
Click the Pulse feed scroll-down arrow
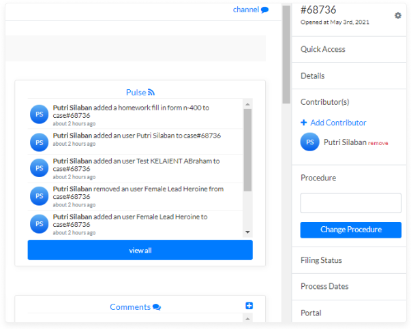pyautogui.click(x=247, y=232)
